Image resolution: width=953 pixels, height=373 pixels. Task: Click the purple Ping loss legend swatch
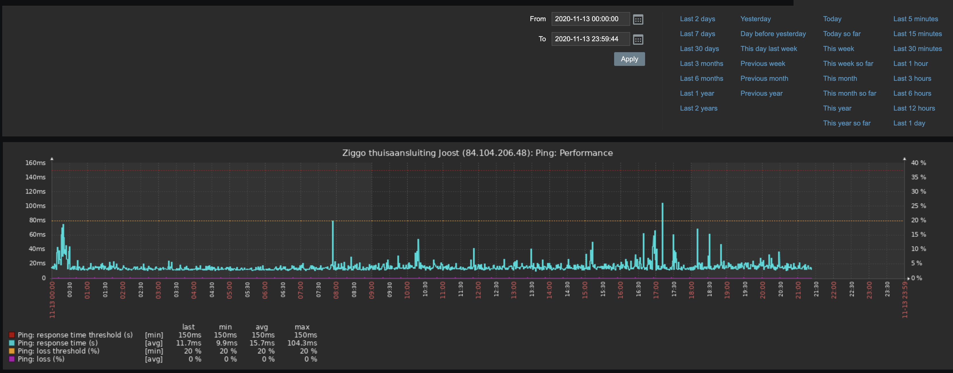12,359
